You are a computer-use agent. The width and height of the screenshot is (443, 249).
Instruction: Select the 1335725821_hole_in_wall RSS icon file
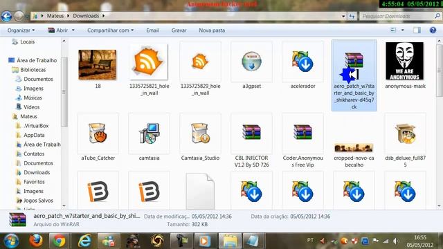(x=149, y=62)
